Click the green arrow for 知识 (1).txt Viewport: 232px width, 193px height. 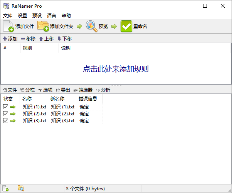(13, 107)
